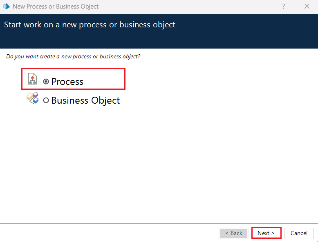
Task: Open help via the question mark button
Action: pos(284,7)
